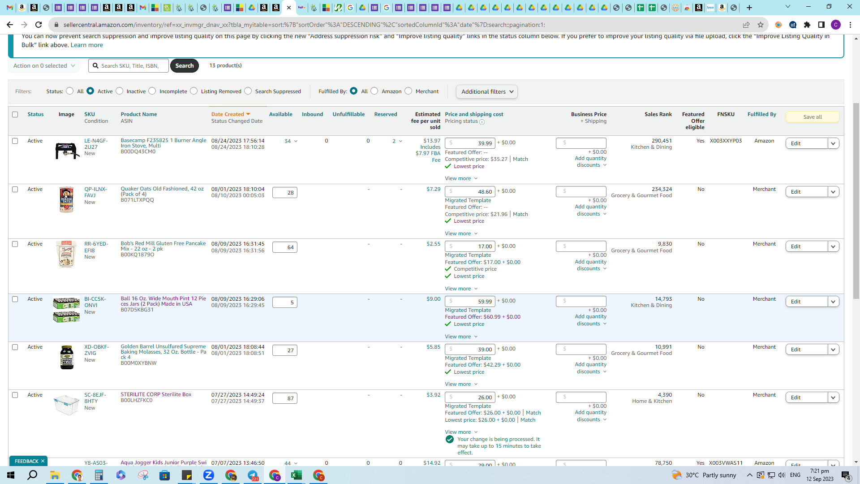
Task: Expand quantity discounts for Golden Barrel row
Action: (591, 368)
